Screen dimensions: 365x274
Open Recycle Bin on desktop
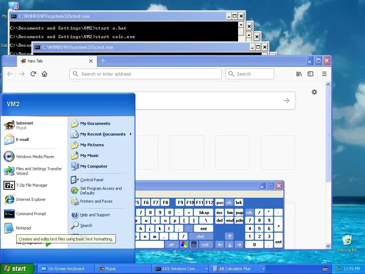pyautogui.click(x=347, y=243)
